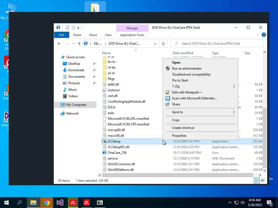Select Troubleshoot compatibility
The height and width of the screenshot is (208, 278).
[200, 74]
